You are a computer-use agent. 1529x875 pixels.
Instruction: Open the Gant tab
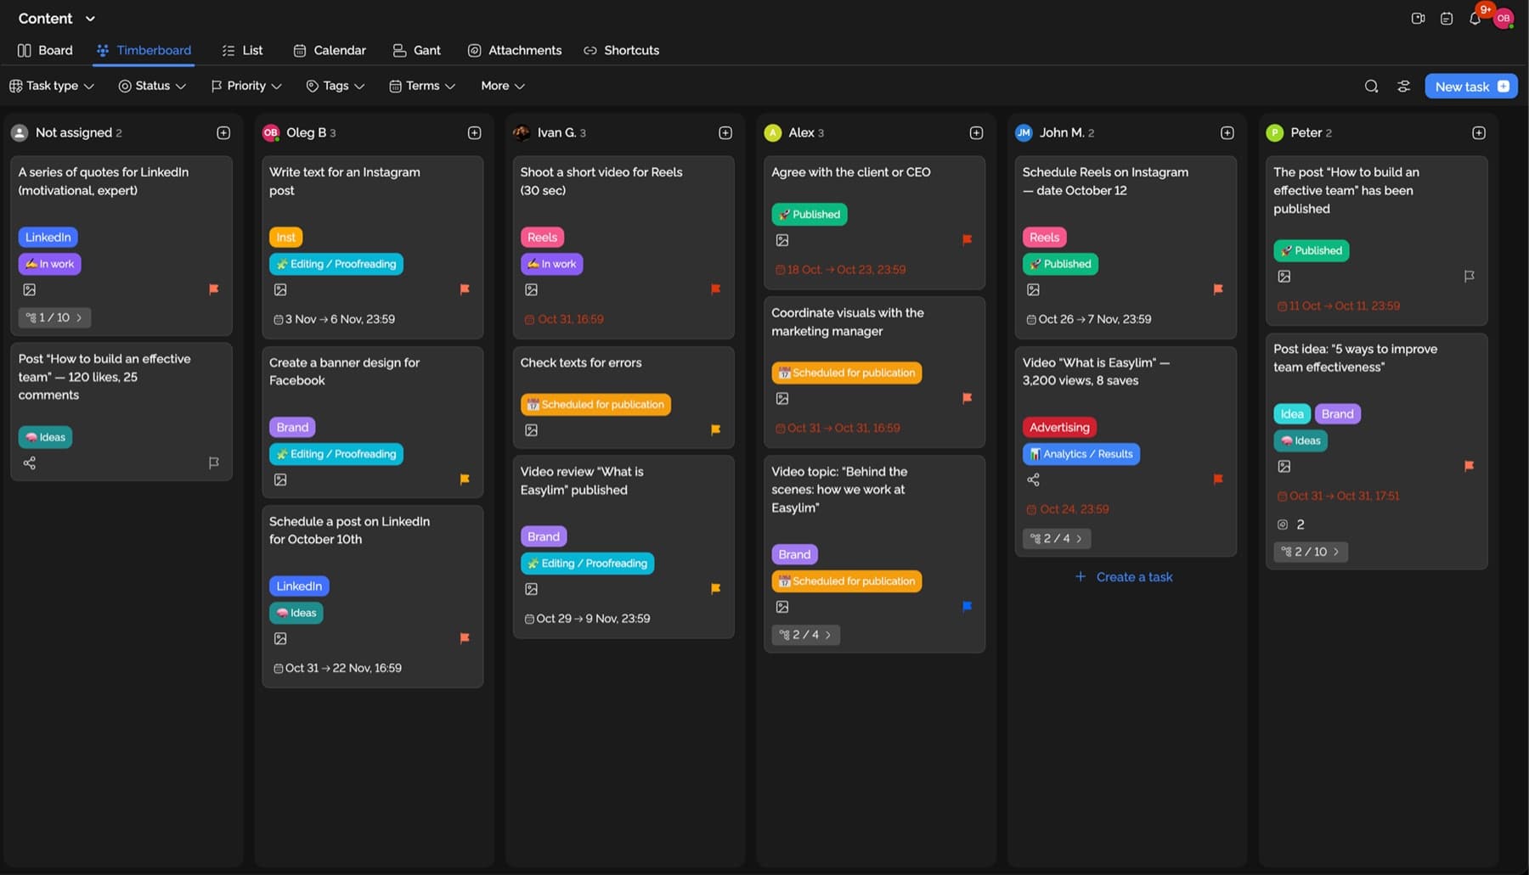tap(416, 50)
